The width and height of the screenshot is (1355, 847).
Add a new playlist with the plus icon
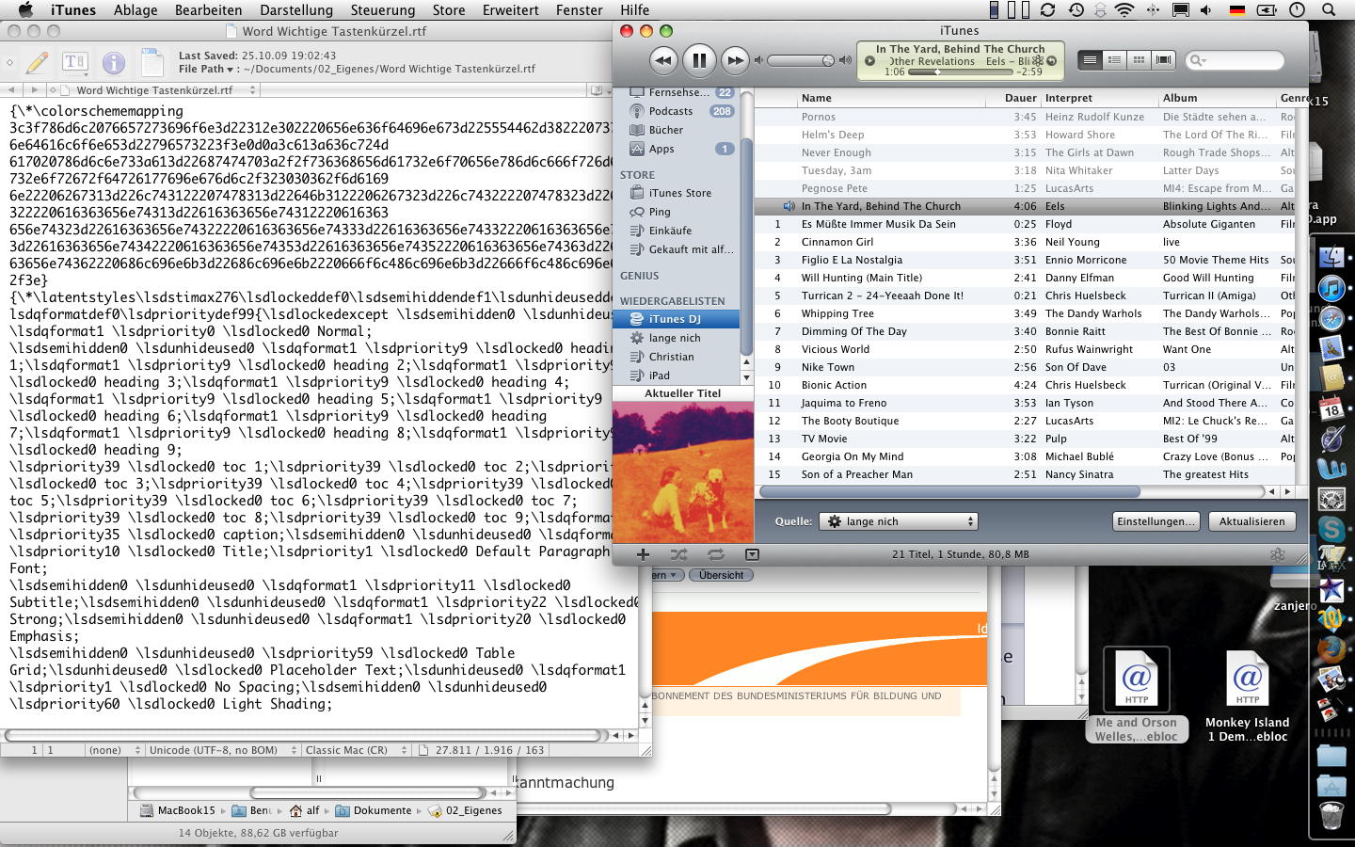tap(643, 555)
